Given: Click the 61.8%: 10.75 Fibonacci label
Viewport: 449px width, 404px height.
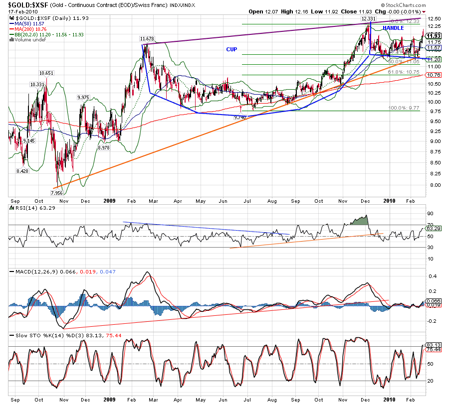Looking at the screenshot, I should point(404,72).
